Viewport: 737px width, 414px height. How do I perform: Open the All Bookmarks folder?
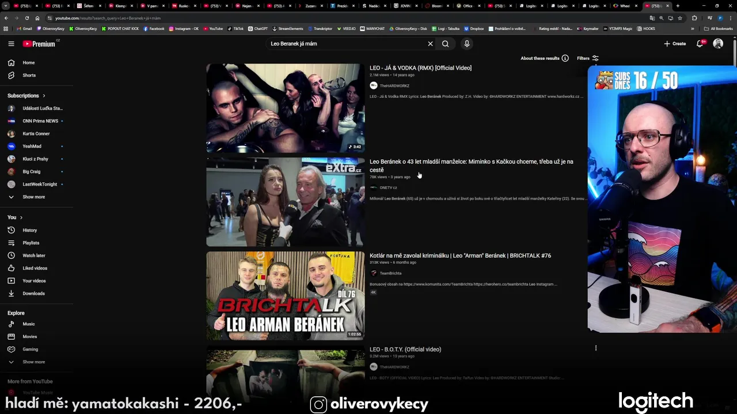719,28
